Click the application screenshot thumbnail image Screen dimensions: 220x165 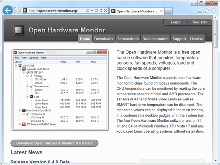60,90
